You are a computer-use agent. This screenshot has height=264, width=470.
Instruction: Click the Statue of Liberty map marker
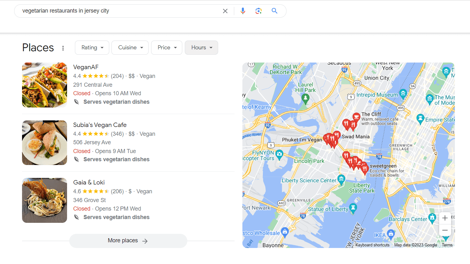click(x=353, y=208)
